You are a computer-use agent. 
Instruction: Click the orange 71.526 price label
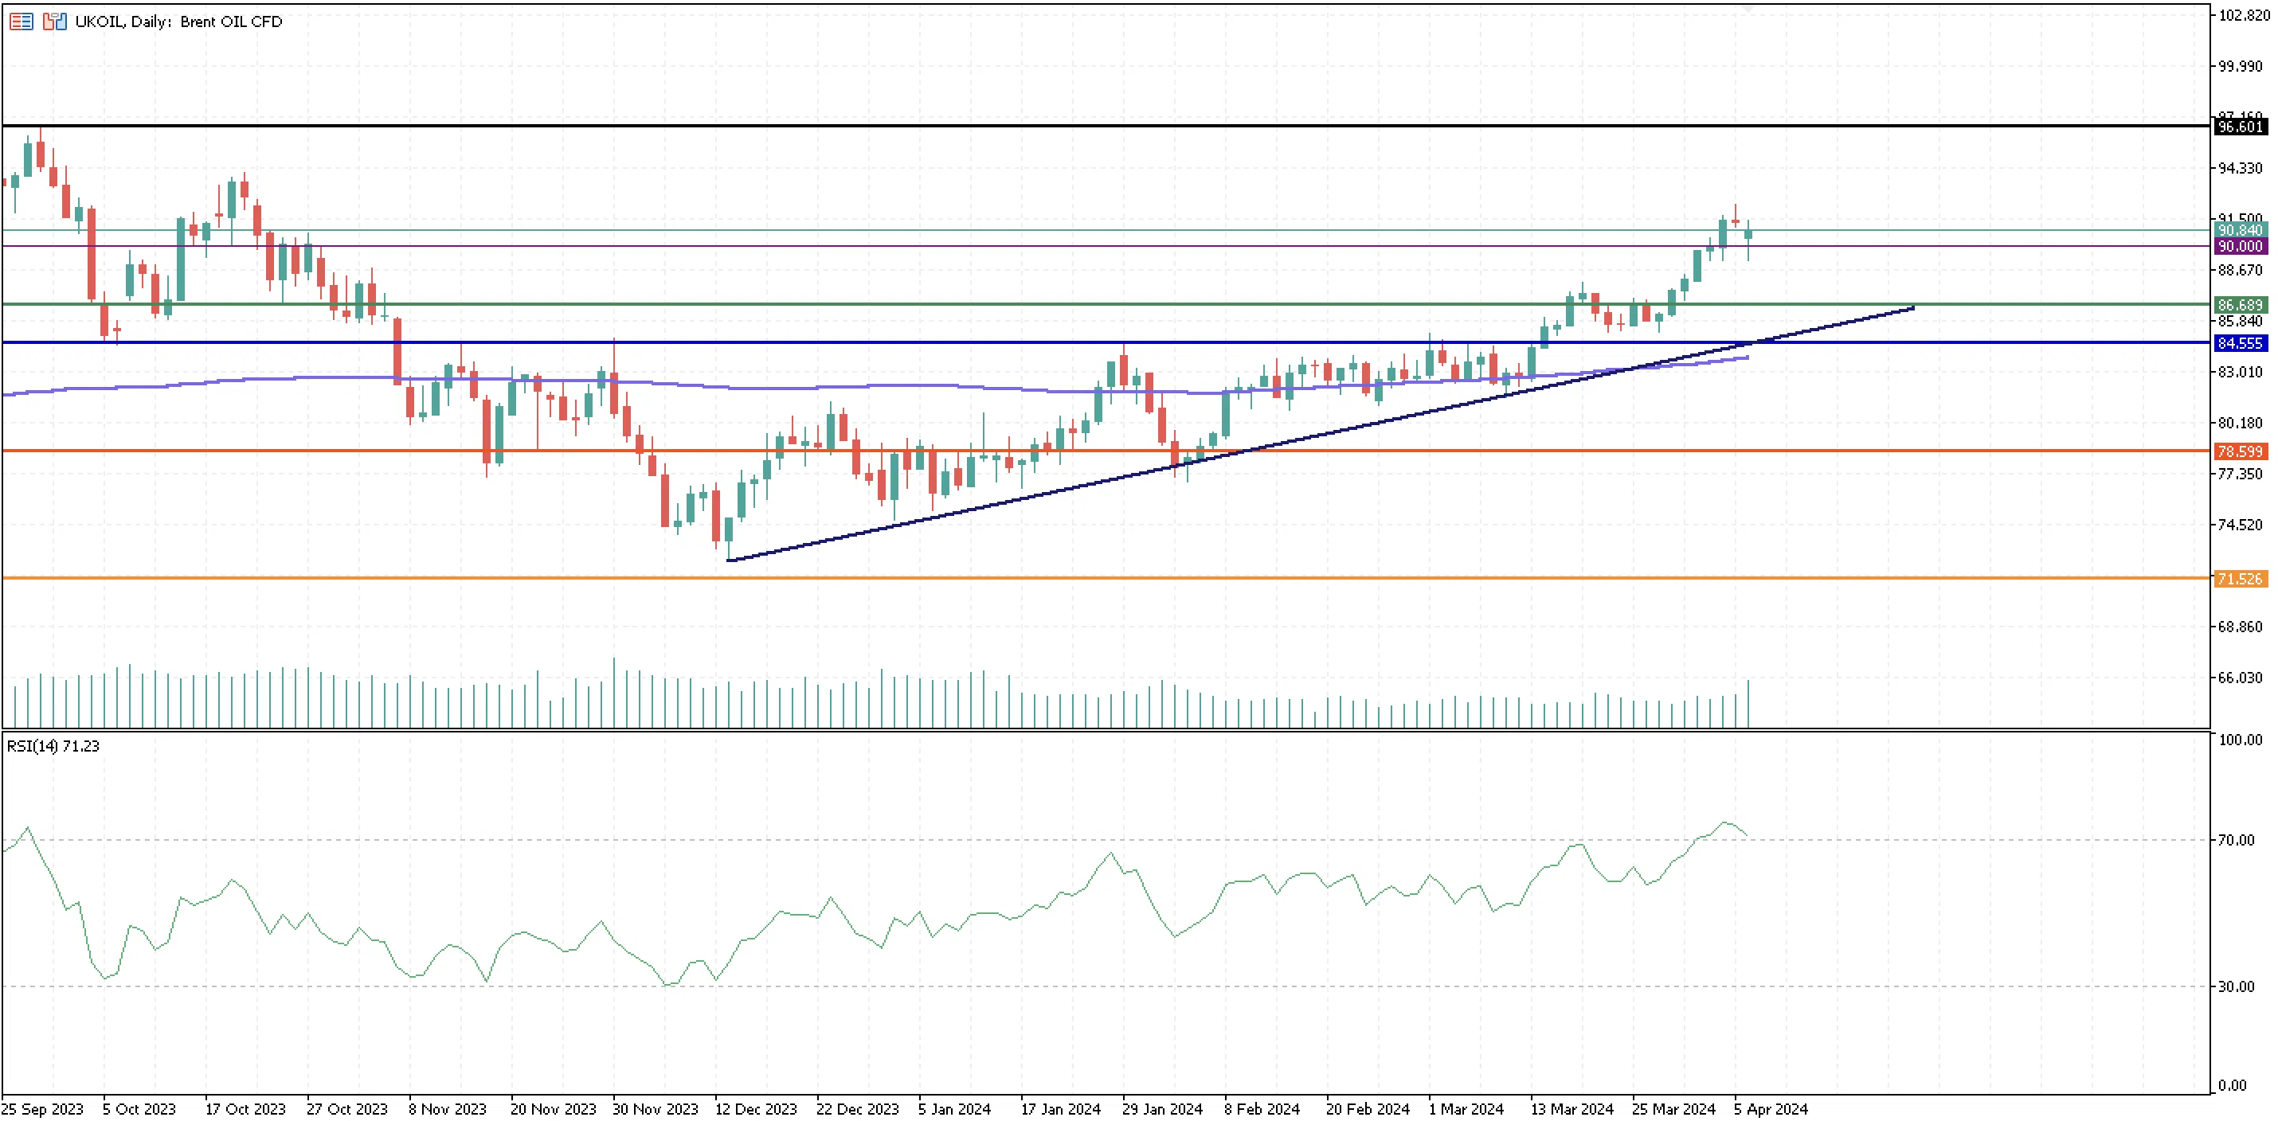[2240, 579]
